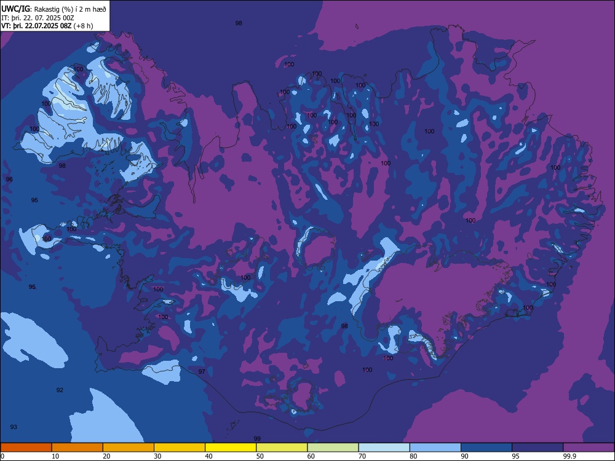
Task: Click the navy 95–99.9 legend swatch
Action: (538, 447)
